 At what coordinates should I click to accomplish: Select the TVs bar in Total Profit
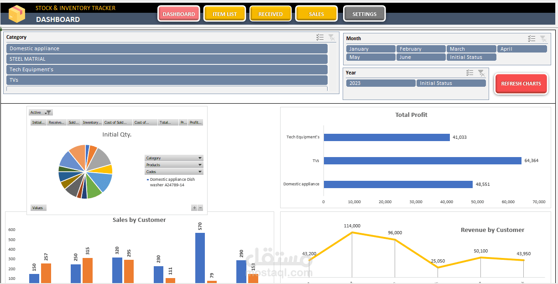coord(422,161)
